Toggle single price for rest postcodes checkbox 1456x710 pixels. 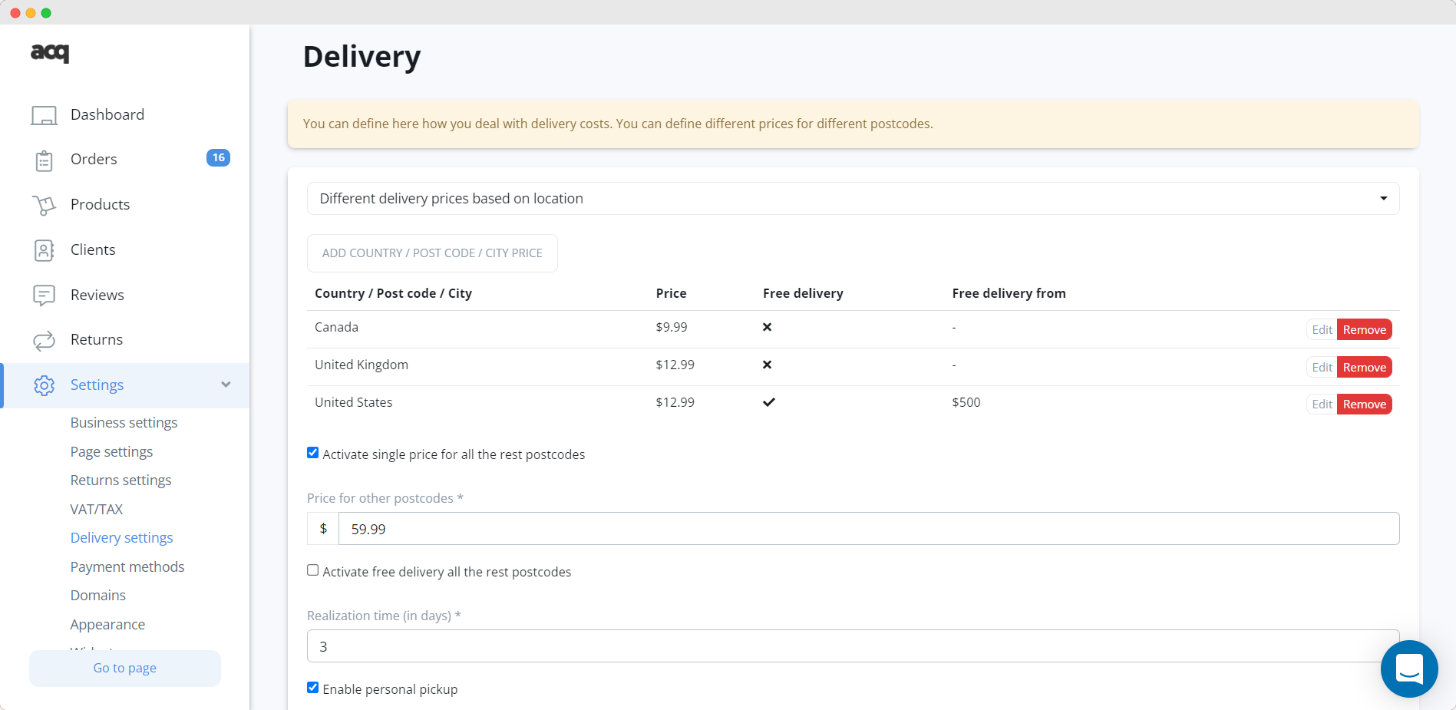pyautogui.click(x=312, y=453)
